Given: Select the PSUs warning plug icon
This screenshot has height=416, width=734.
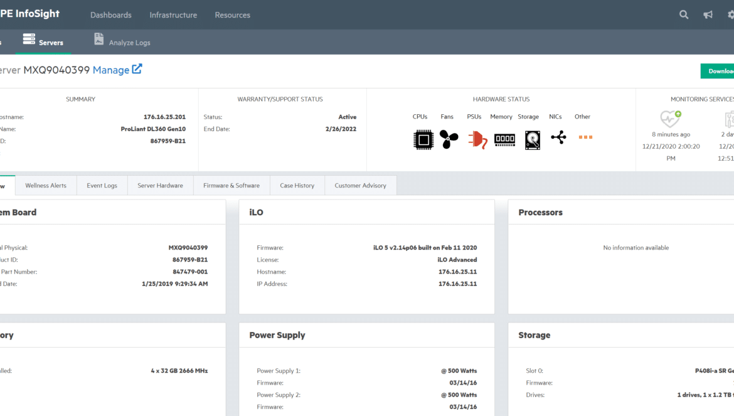Looking at the screenshot, I should pyautogui.click(x=477, y=139).
